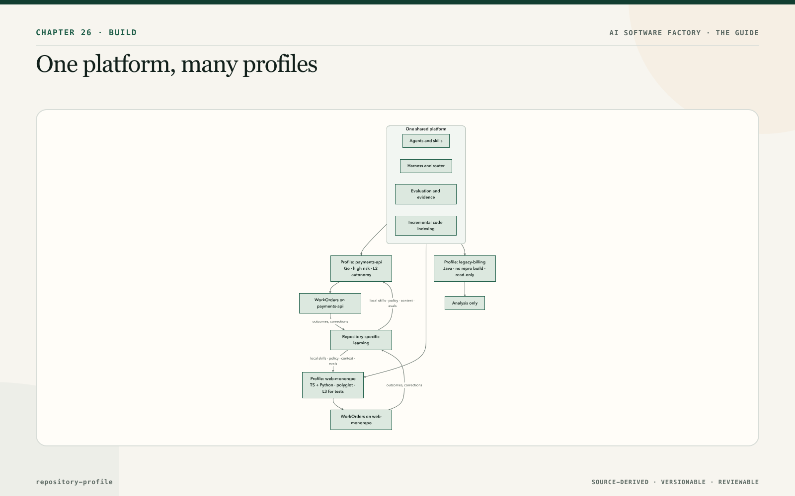The image size is (795, 496).
Task: Open the 'Profile: web-monorepo' node
Action: pos(333,385)
